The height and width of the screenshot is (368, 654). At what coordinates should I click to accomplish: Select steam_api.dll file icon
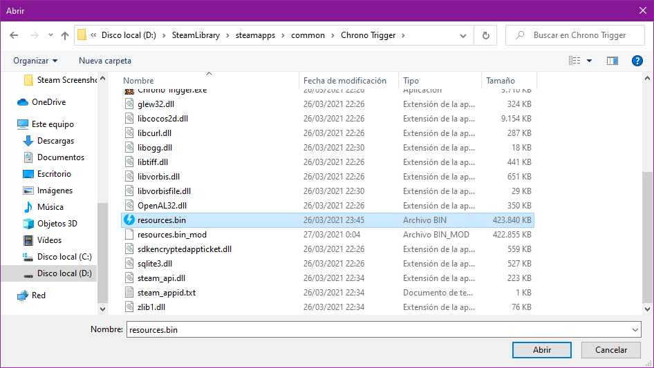130,278
